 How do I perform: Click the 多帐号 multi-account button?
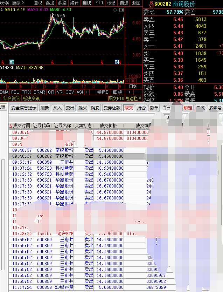[x=215, y=108]
